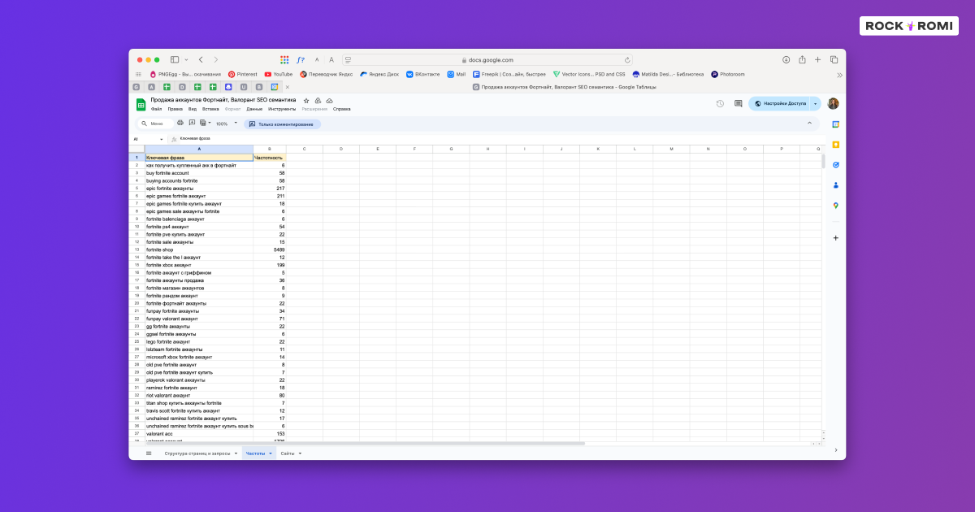975x512 pixels.
Task: Click the Safari share icon
Action: 802,59
